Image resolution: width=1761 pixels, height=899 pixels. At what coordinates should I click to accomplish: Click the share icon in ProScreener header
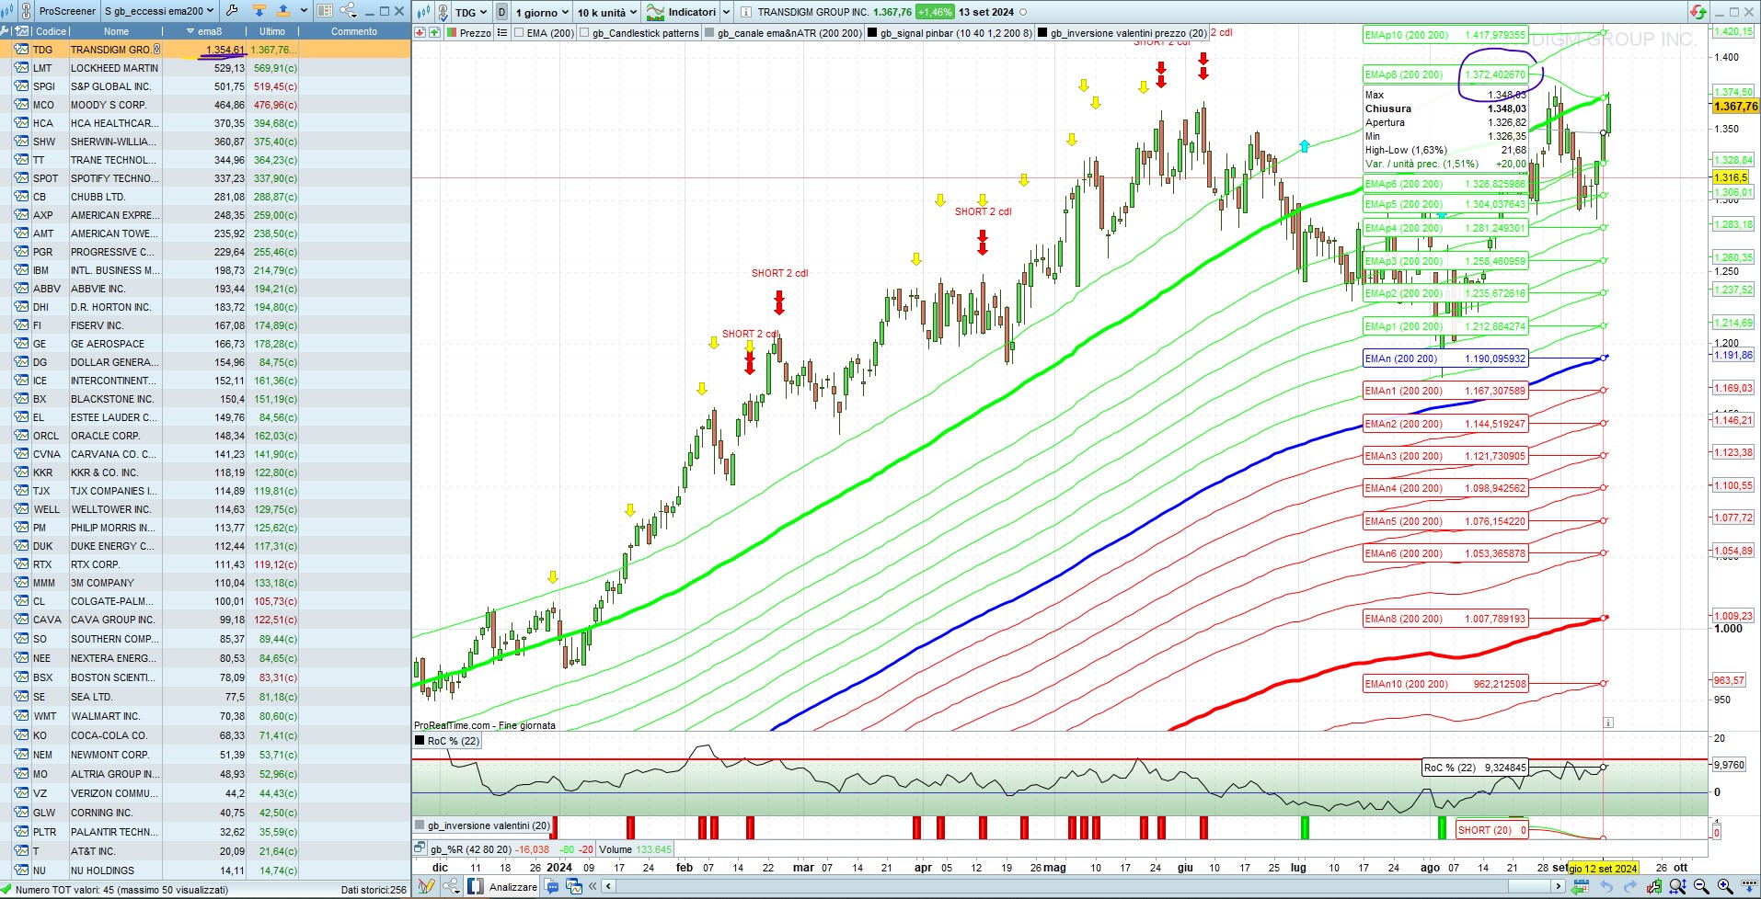349,11
